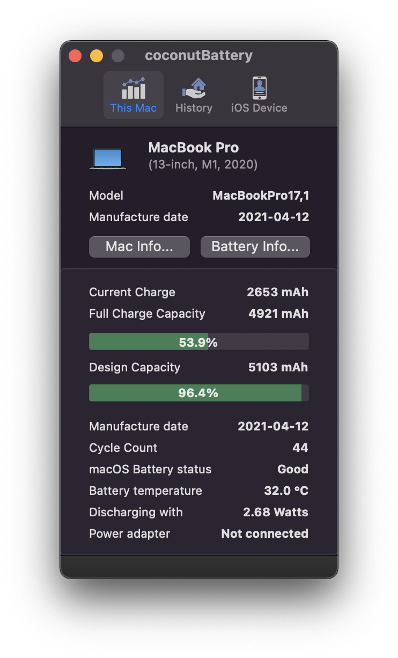Open the Battery Info dialog
The image size is (398, 658).
(x=255, y=246)
